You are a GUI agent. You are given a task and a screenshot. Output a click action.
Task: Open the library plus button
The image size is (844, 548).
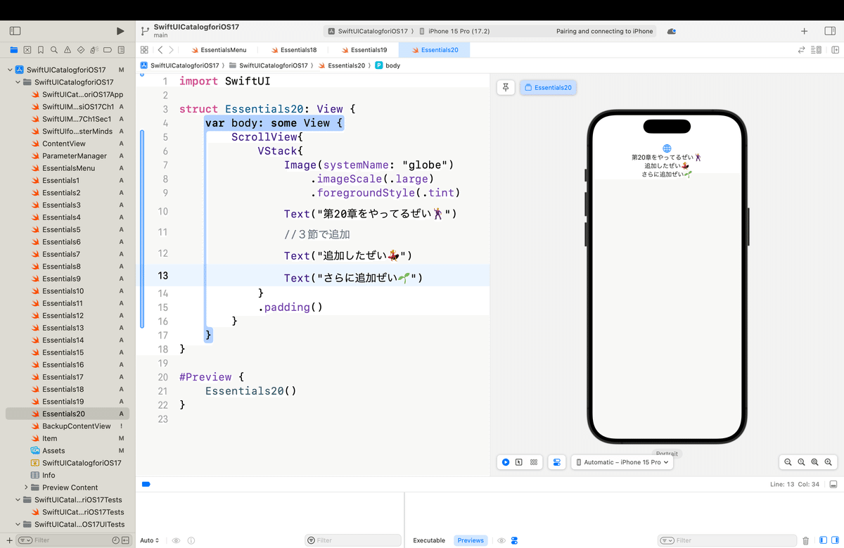[805, 31]
